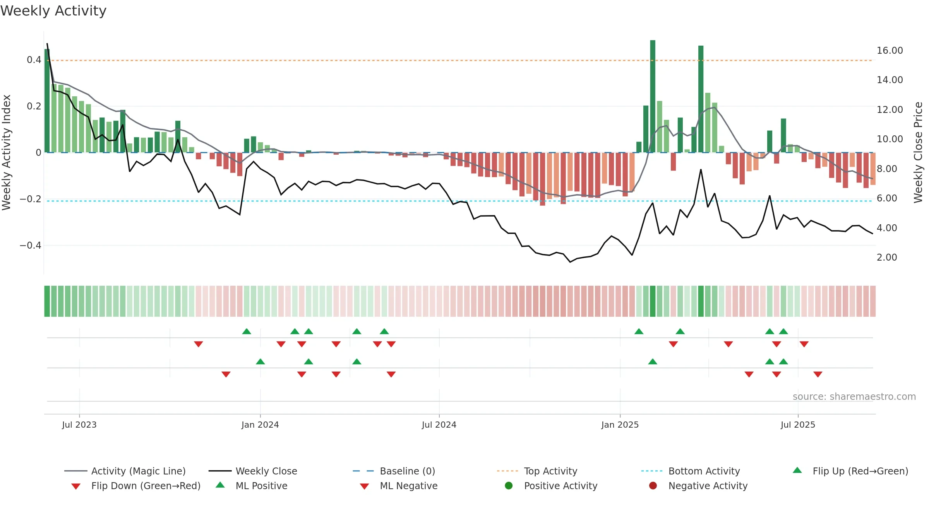Toggle the ML Positive legend entry
The width and height of the screenshot is (929, 522).
click(252, 486)
